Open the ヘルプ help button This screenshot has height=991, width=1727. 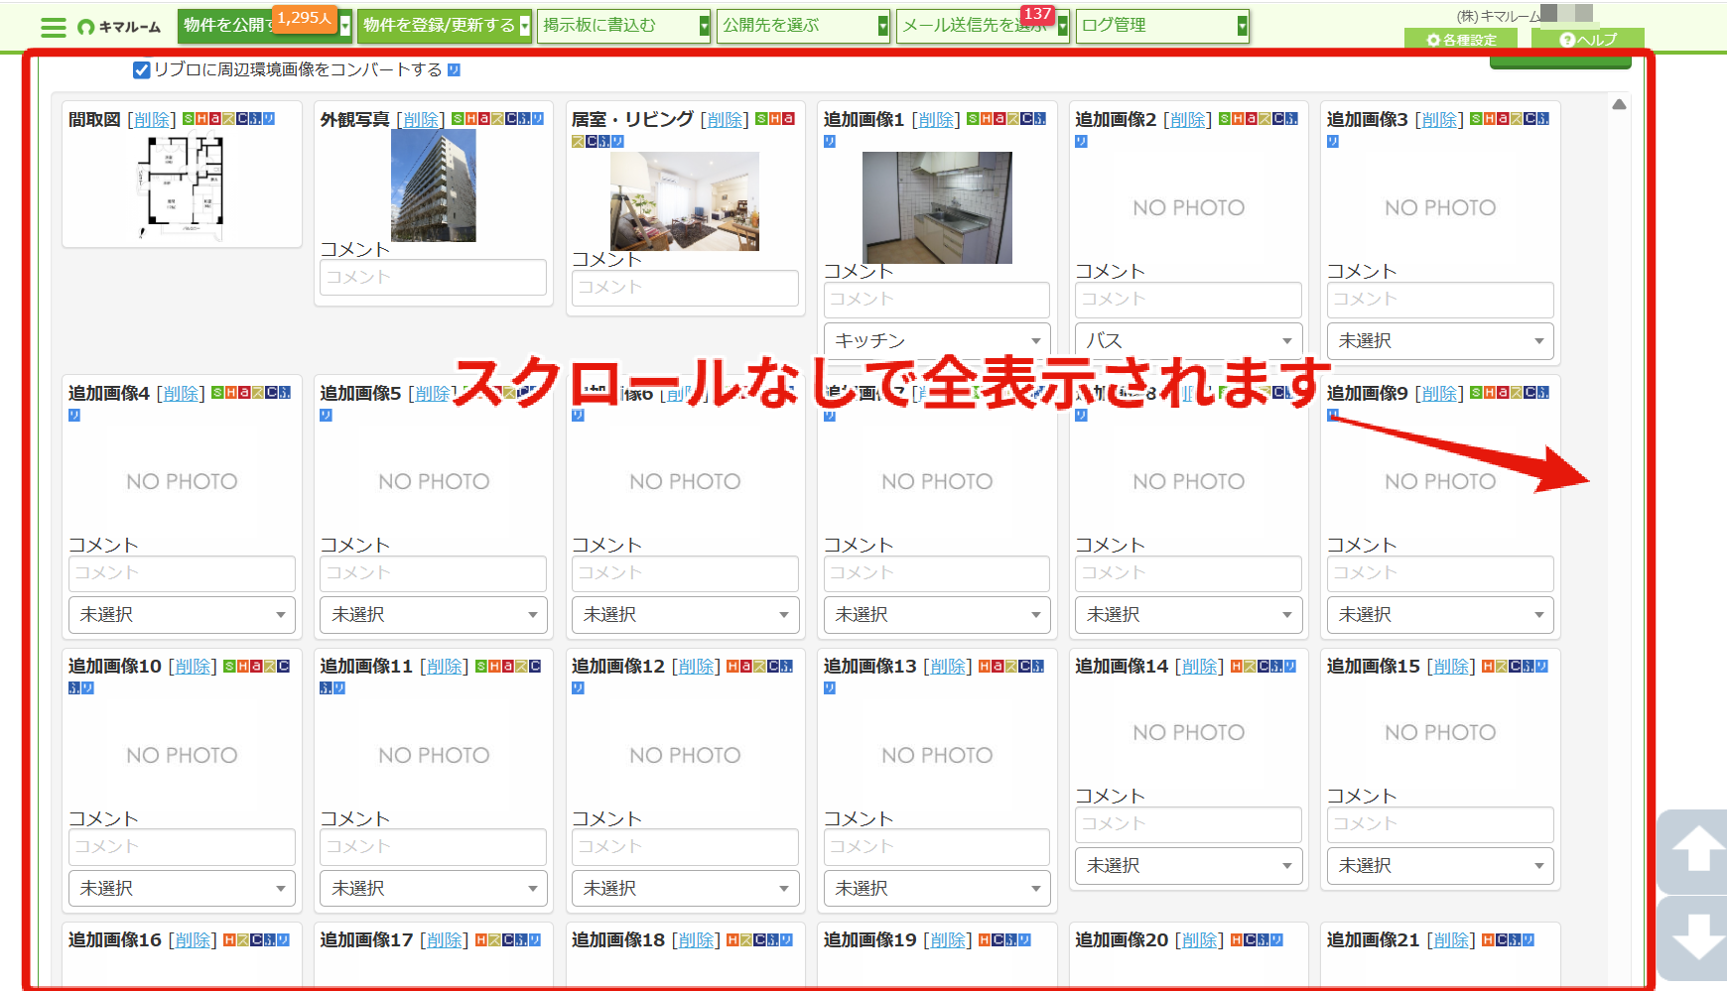coord(1588,40)
